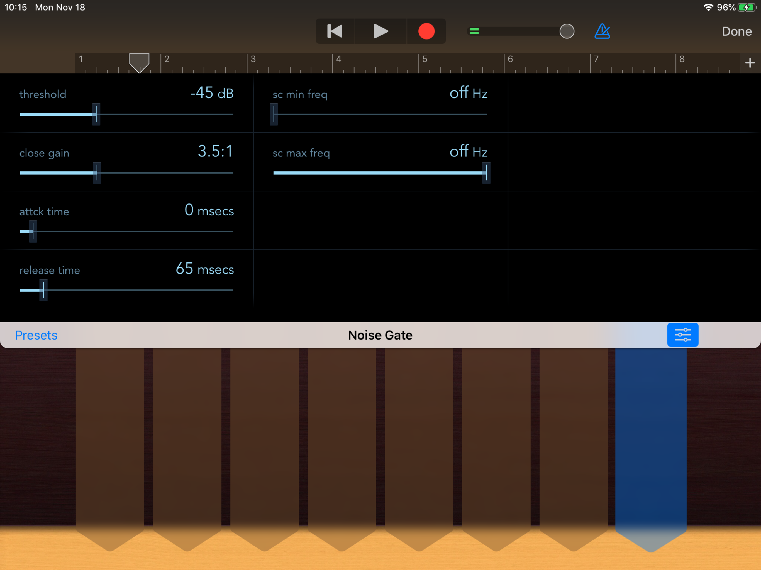Viewport: 761px width, 570px height.
Task: Click the Done button
Action: coord(736,31)
